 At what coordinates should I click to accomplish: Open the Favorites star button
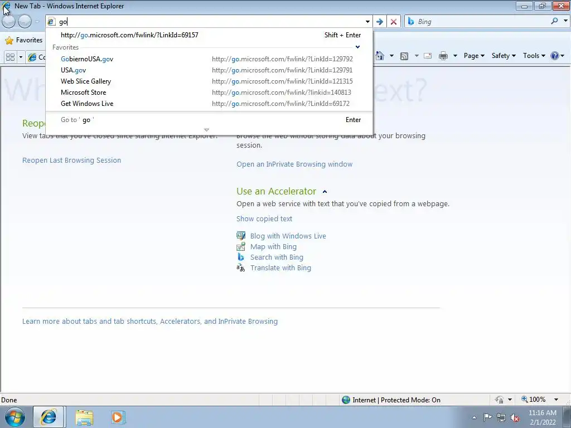point(24,40)
